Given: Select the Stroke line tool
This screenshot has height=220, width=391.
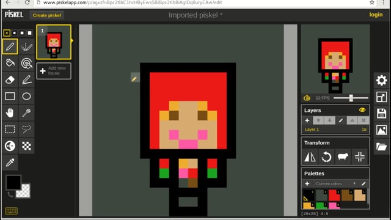Looking at the screenshot, I should [x=26, y=79].
